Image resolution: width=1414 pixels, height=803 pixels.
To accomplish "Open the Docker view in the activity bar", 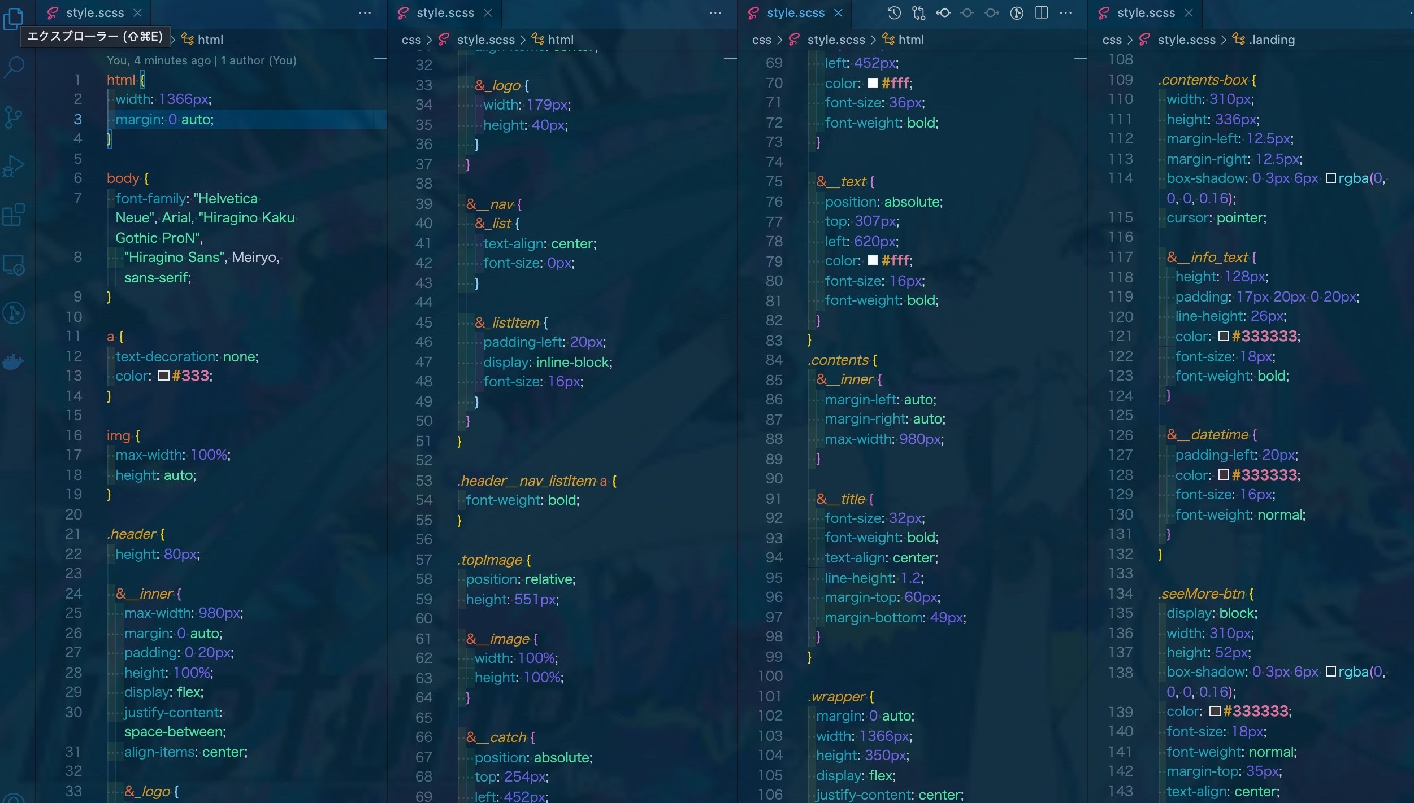I will (14, 361).
